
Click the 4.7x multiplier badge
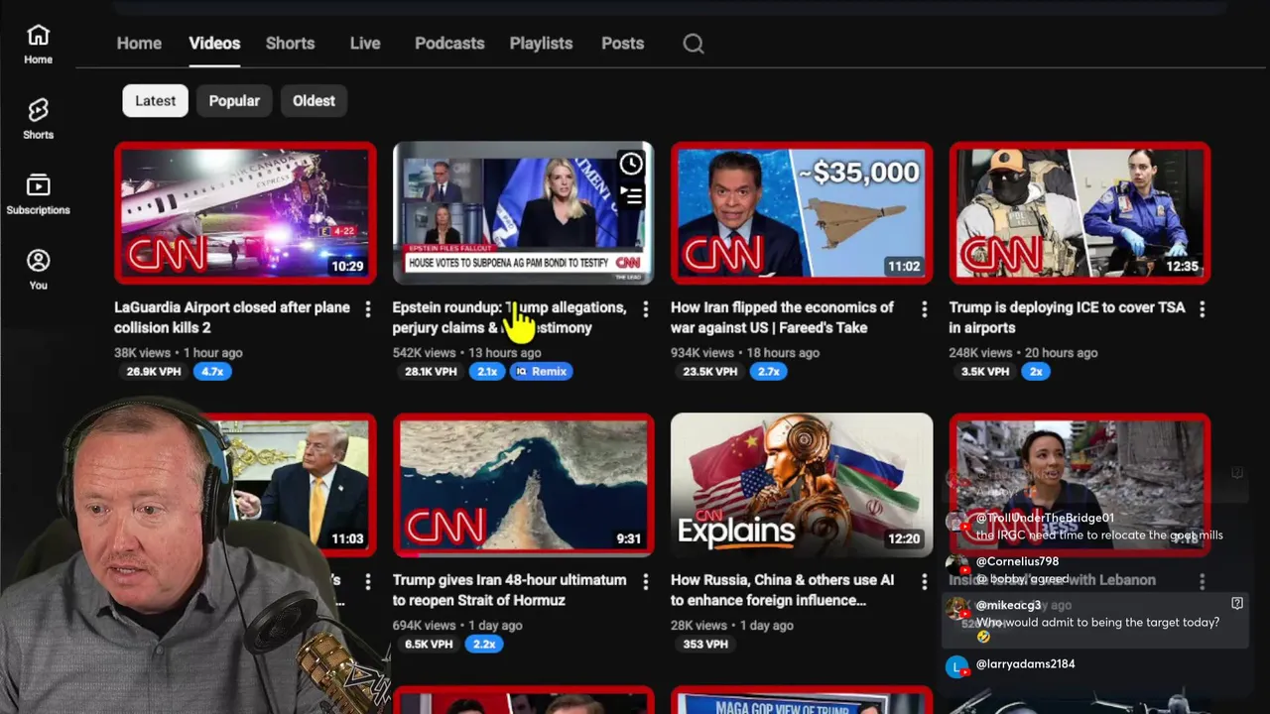coord(212,371)
